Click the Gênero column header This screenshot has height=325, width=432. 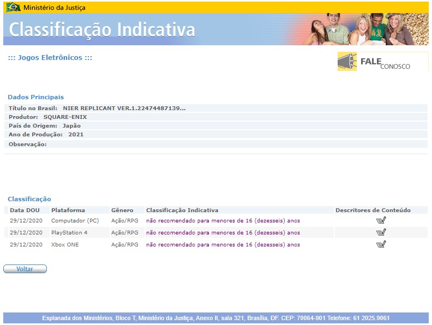pos(122,210)
